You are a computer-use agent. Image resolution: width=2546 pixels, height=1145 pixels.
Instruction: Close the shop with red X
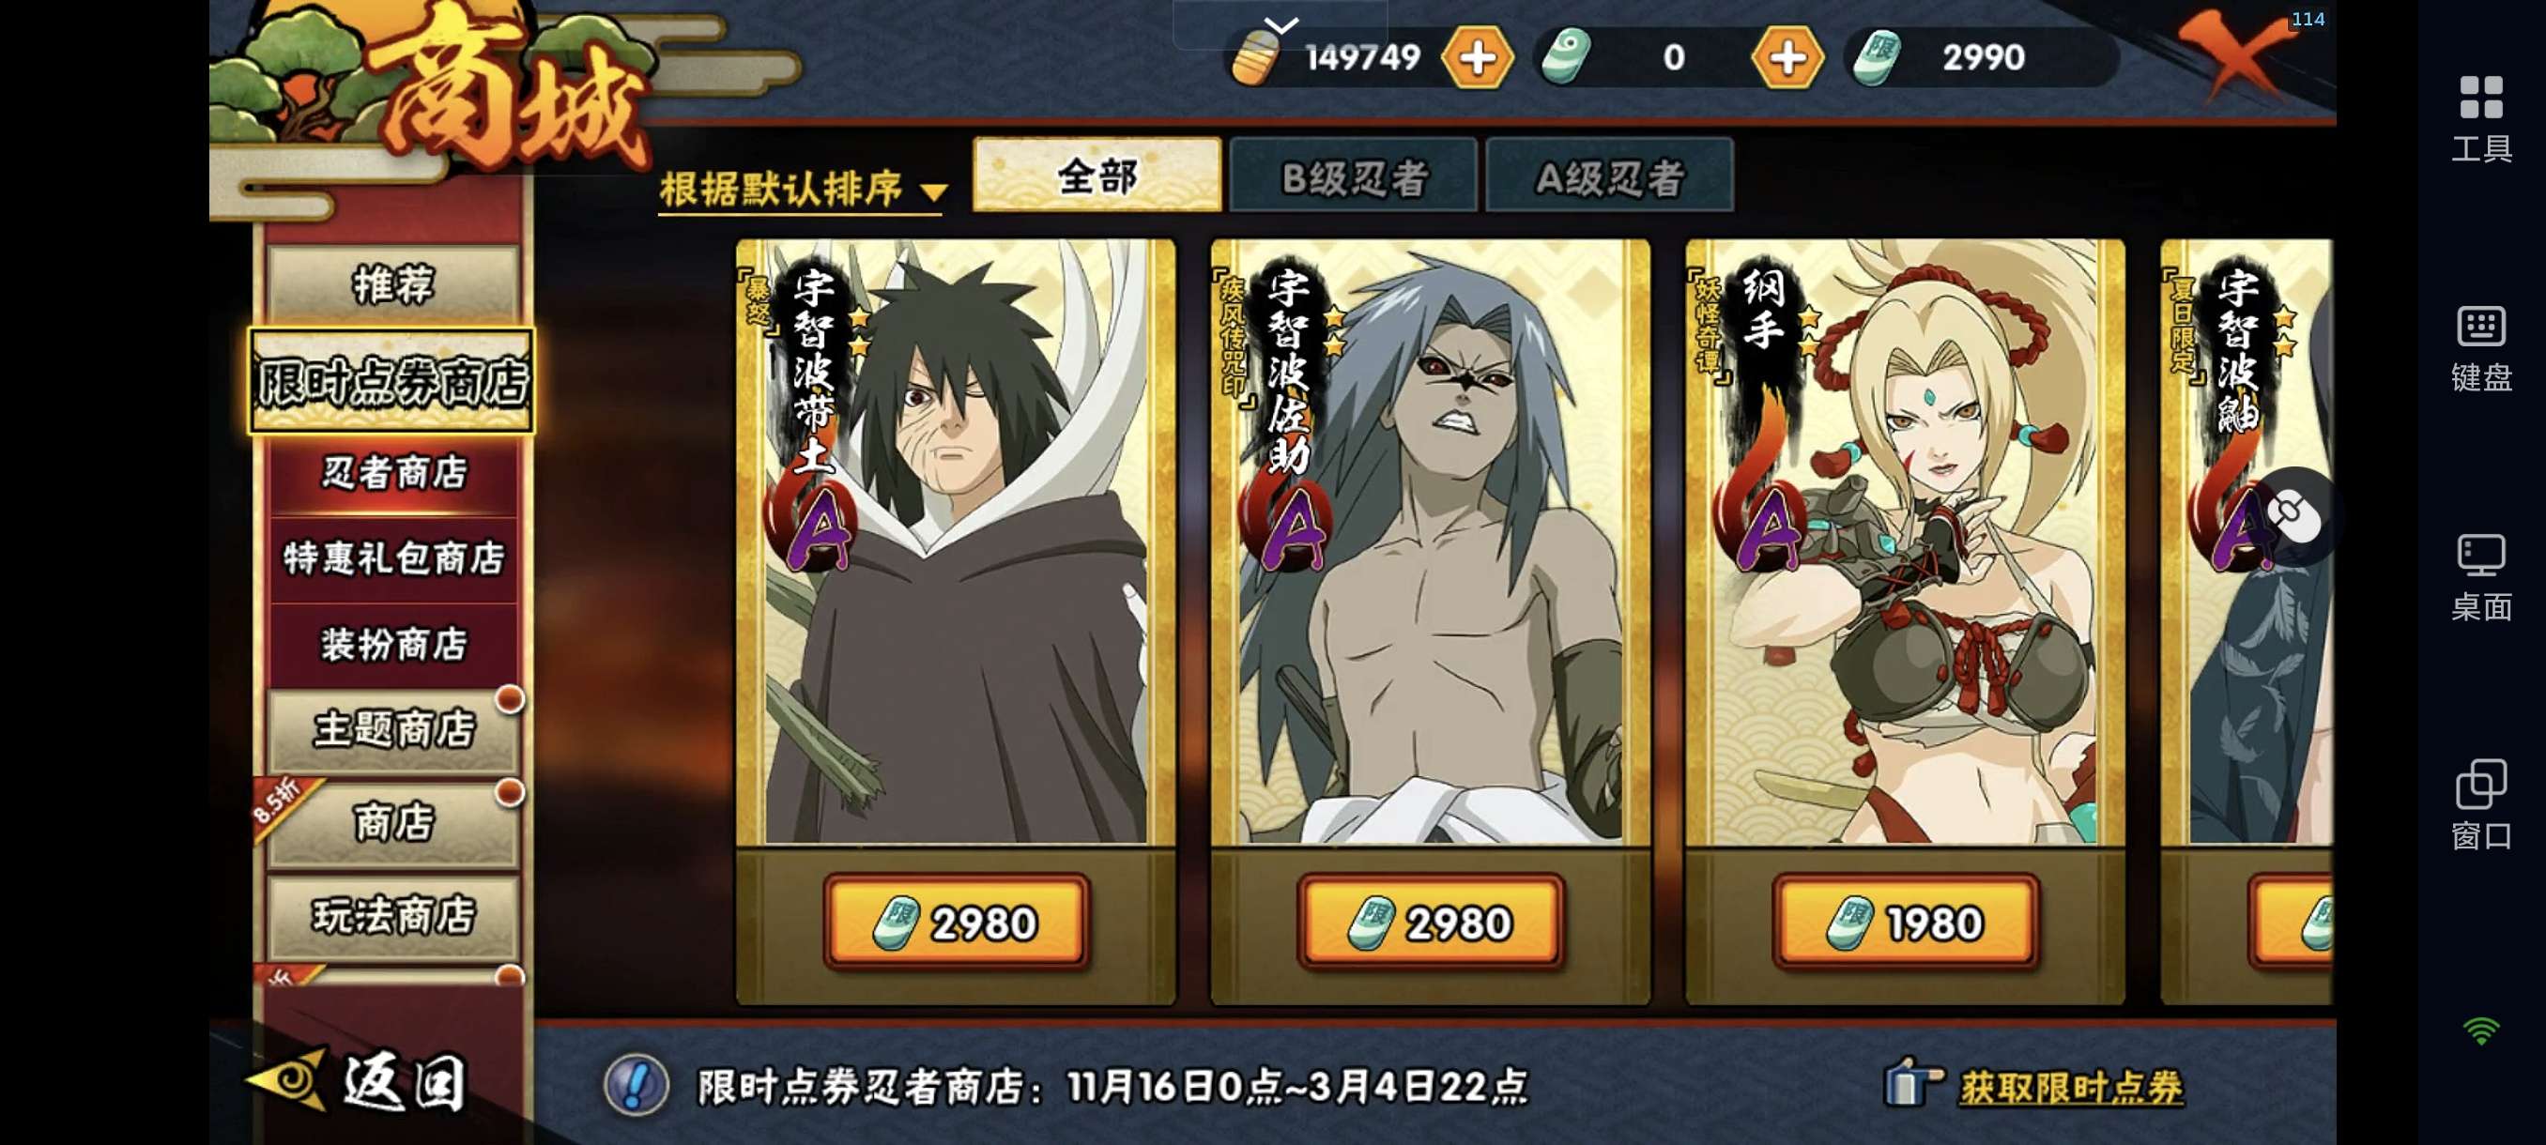pos(2235,54)
